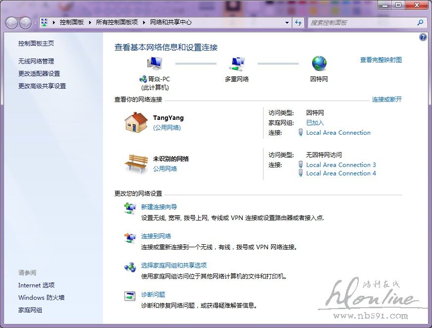Viewport: 432px width, 328px height.
Task: Click the 选择家庭网组和共享选项 icon
Action: 130,267
